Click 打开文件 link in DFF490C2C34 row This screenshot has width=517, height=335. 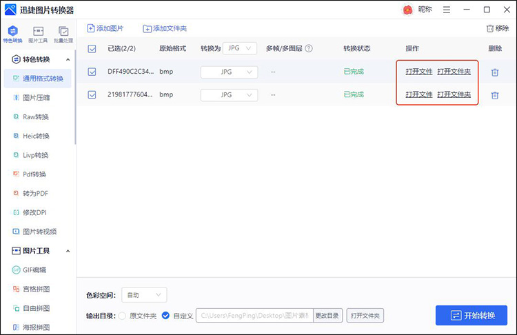click(x=418, y=72)
